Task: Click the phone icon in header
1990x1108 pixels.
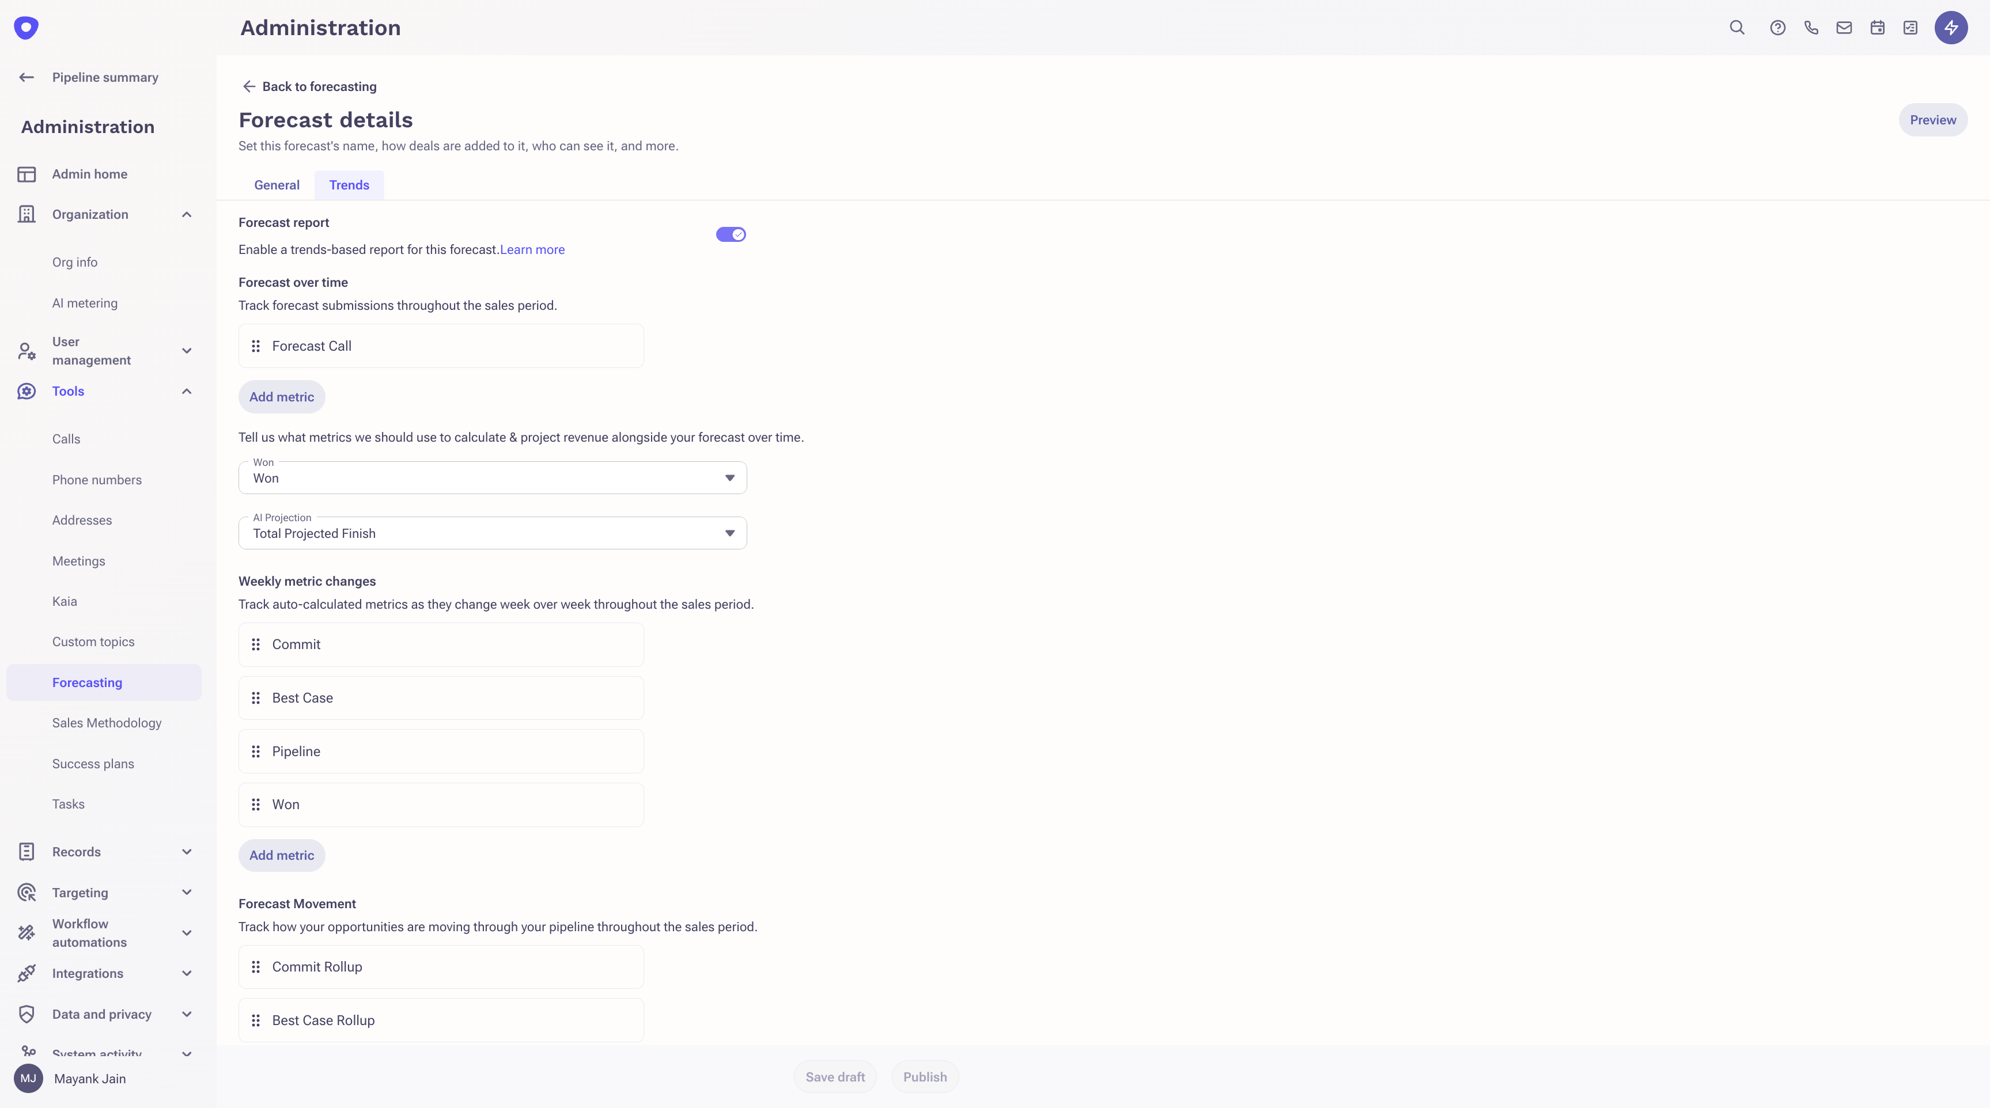Action: point(1811,28)
